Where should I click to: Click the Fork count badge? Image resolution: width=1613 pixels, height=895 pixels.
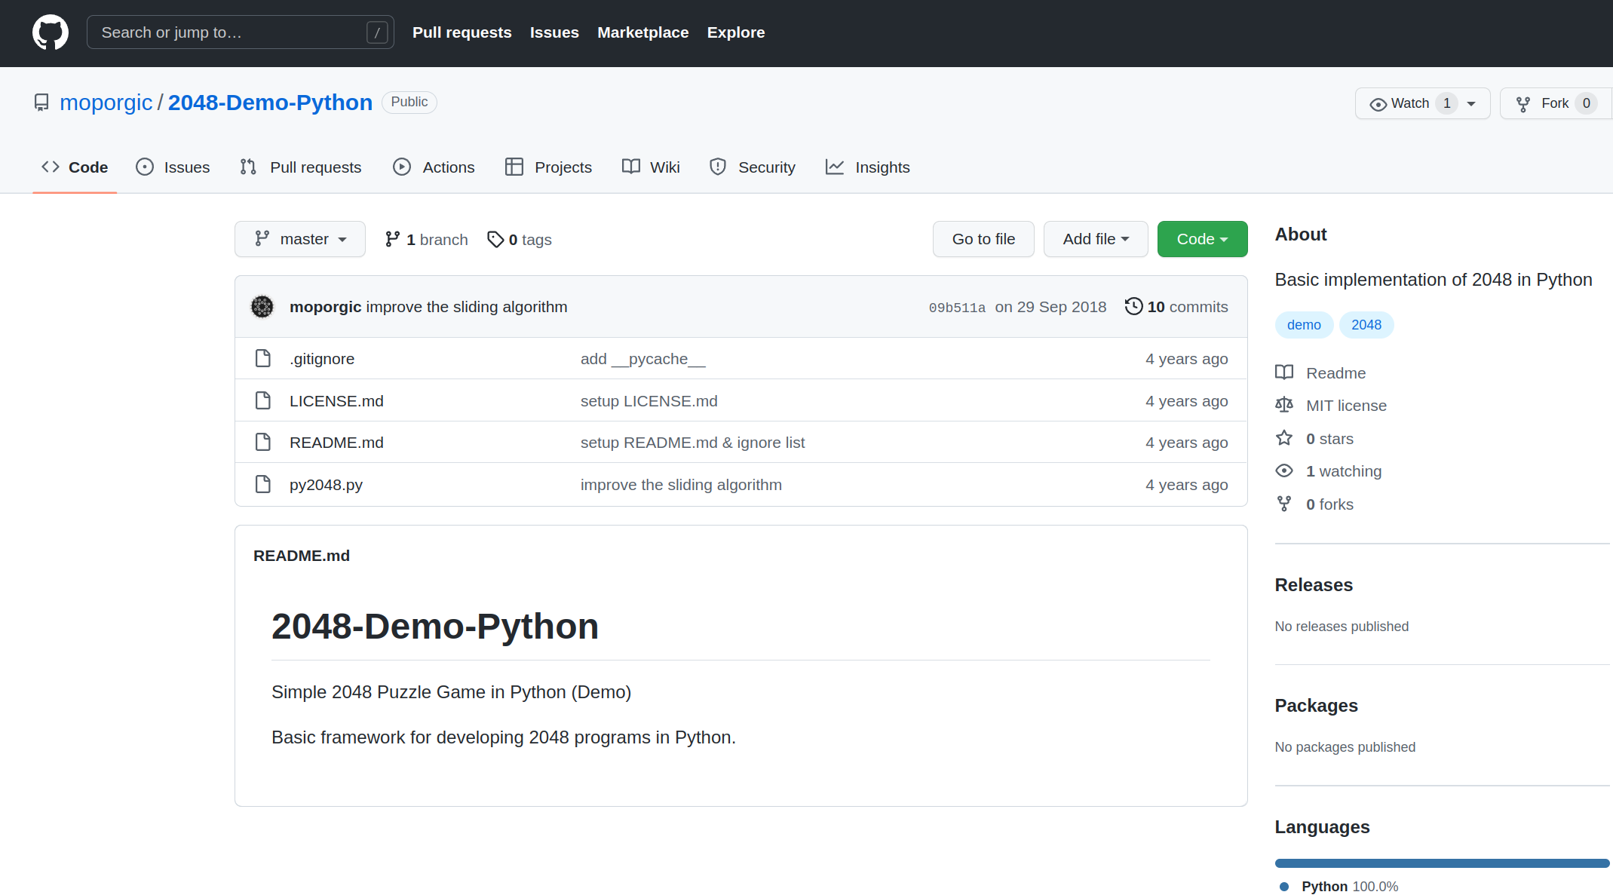click(x=1586, y=103)
